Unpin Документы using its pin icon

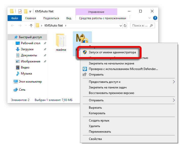click(x=45, y=55)
